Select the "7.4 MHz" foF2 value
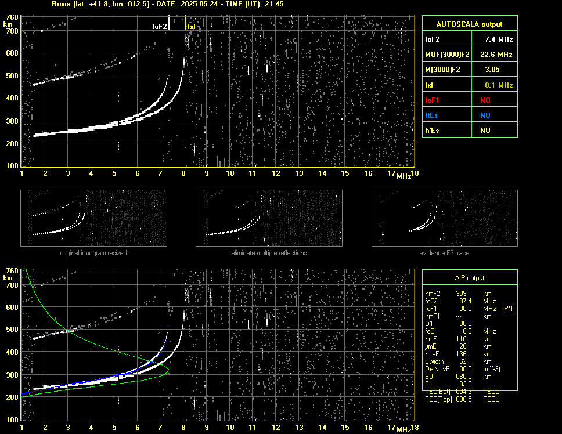Viewport: 562px width, 434px height. pyautogui.click(x=499, y=39)
